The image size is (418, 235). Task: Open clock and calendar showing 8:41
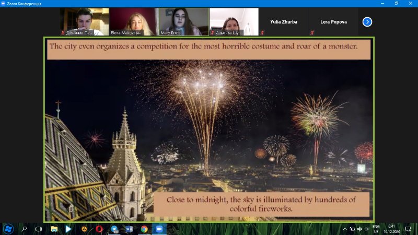[x=391, y=229]
